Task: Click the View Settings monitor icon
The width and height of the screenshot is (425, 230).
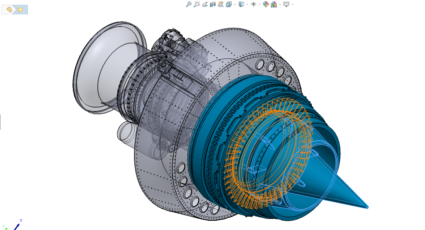Action: coord(286,4)
